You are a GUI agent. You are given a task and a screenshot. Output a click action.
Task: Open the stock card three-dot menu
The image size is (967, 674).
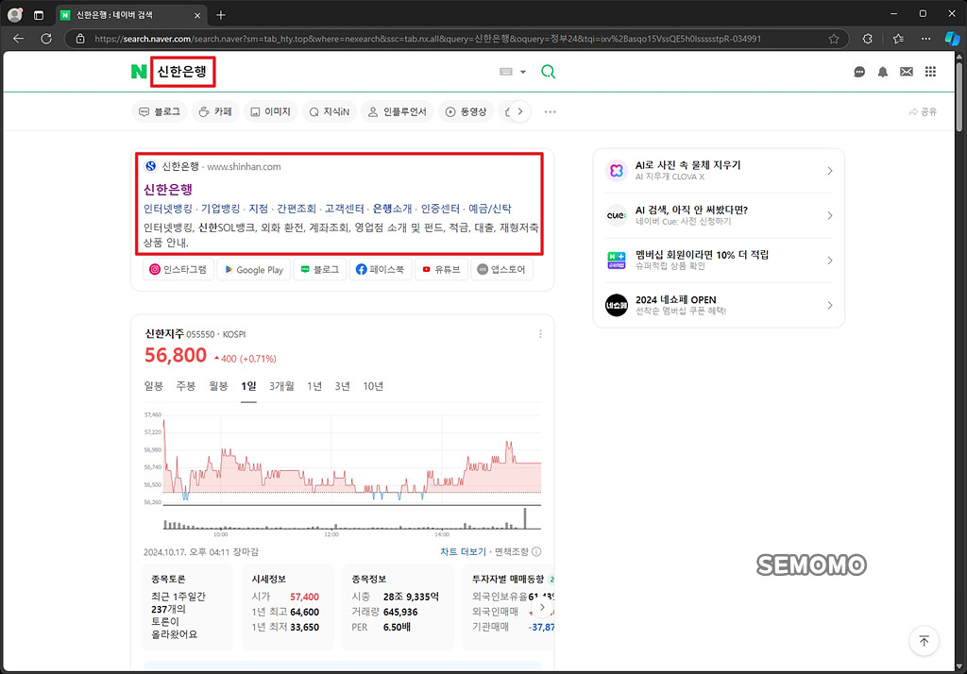[x=540, y=333]
